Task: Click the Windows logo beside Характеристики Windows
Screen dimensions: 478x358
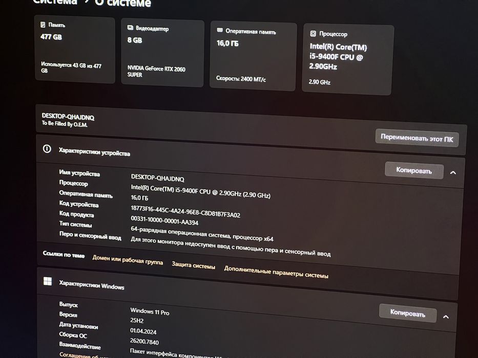Action: coord(48,281)
